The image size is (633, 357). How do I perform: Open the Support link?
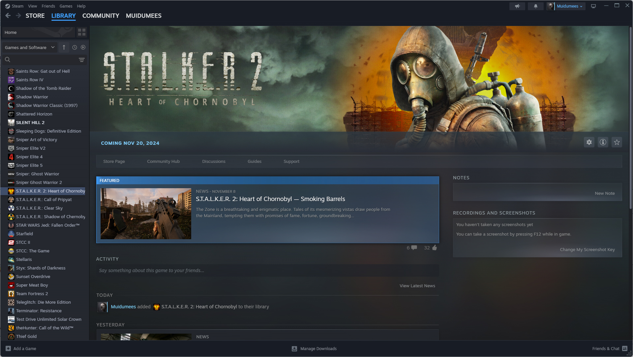tap(291, 162)
